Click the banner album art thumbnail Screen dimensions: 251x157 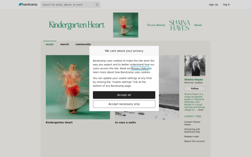coord(125,25)
